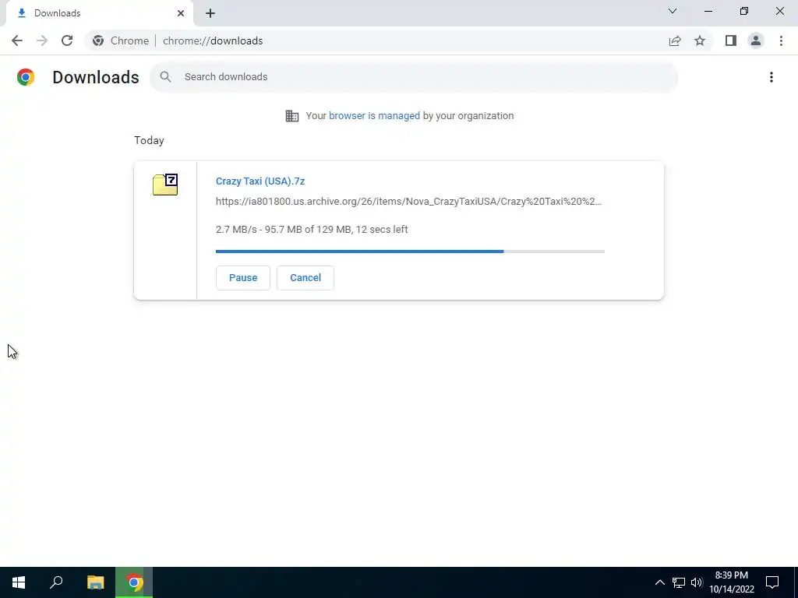
Task: Bookmark this tab with the star icon
Action: [700, 40]
